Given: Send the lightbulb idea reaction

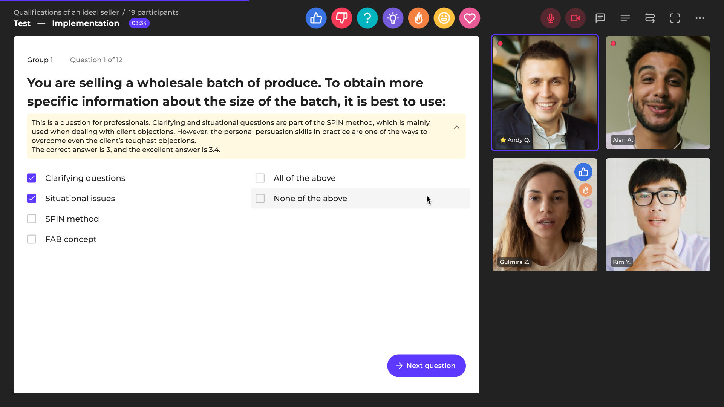Looking at the screenshot, I should [x=393, y=18].
